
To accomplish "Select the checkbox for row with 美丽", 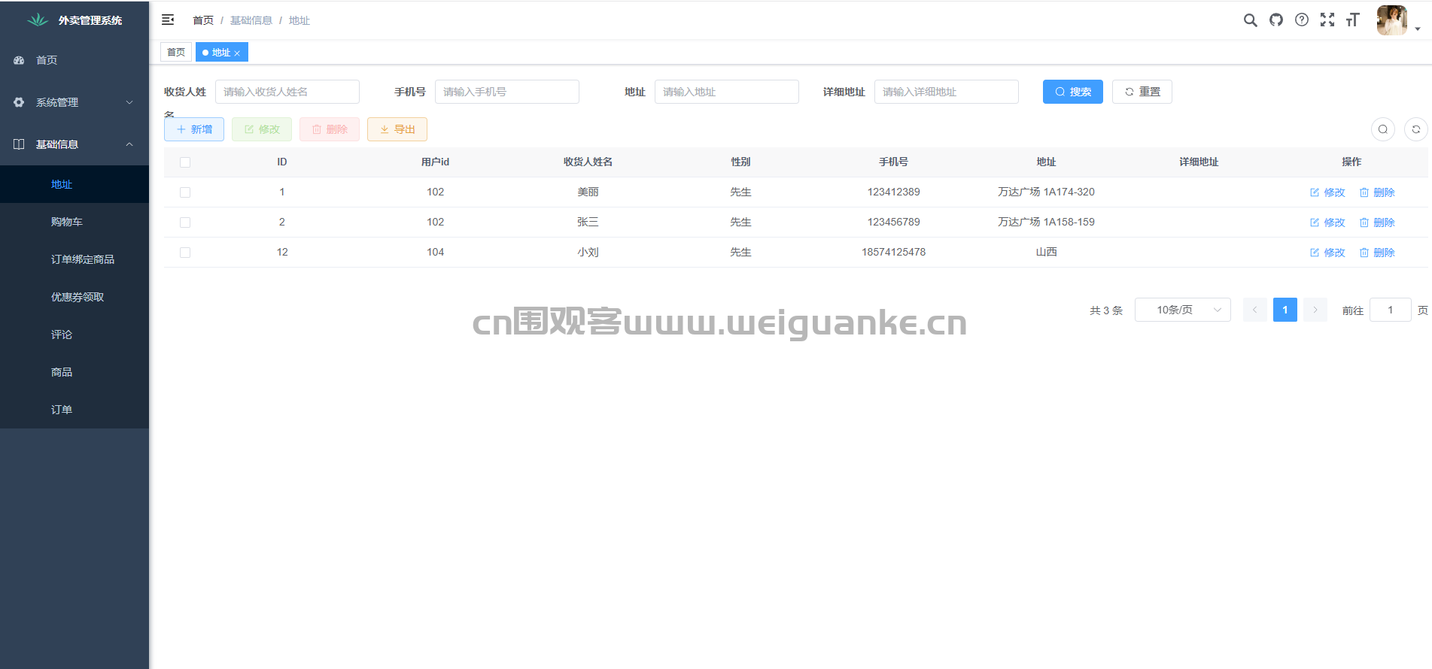I will pos(185,192).
